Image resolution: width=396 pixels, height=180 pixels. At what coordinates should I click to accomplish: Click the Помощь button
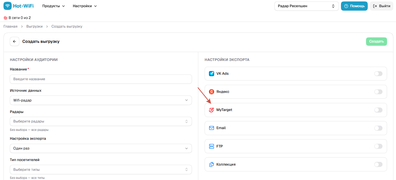coord(354,6)
